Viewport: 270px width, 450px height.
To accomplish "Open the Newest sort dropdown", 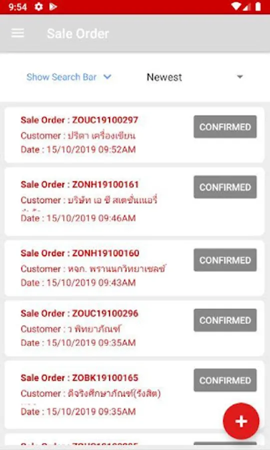I will coord(195,77).
